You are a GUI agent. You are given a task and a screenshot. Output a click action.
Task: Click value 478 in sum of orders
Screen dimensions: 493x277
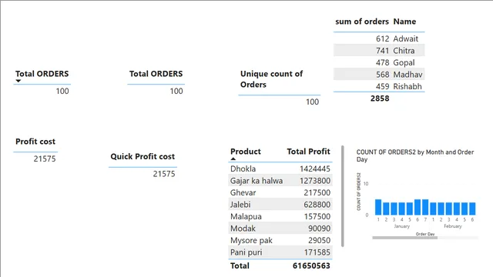click(x=382, y=62)
